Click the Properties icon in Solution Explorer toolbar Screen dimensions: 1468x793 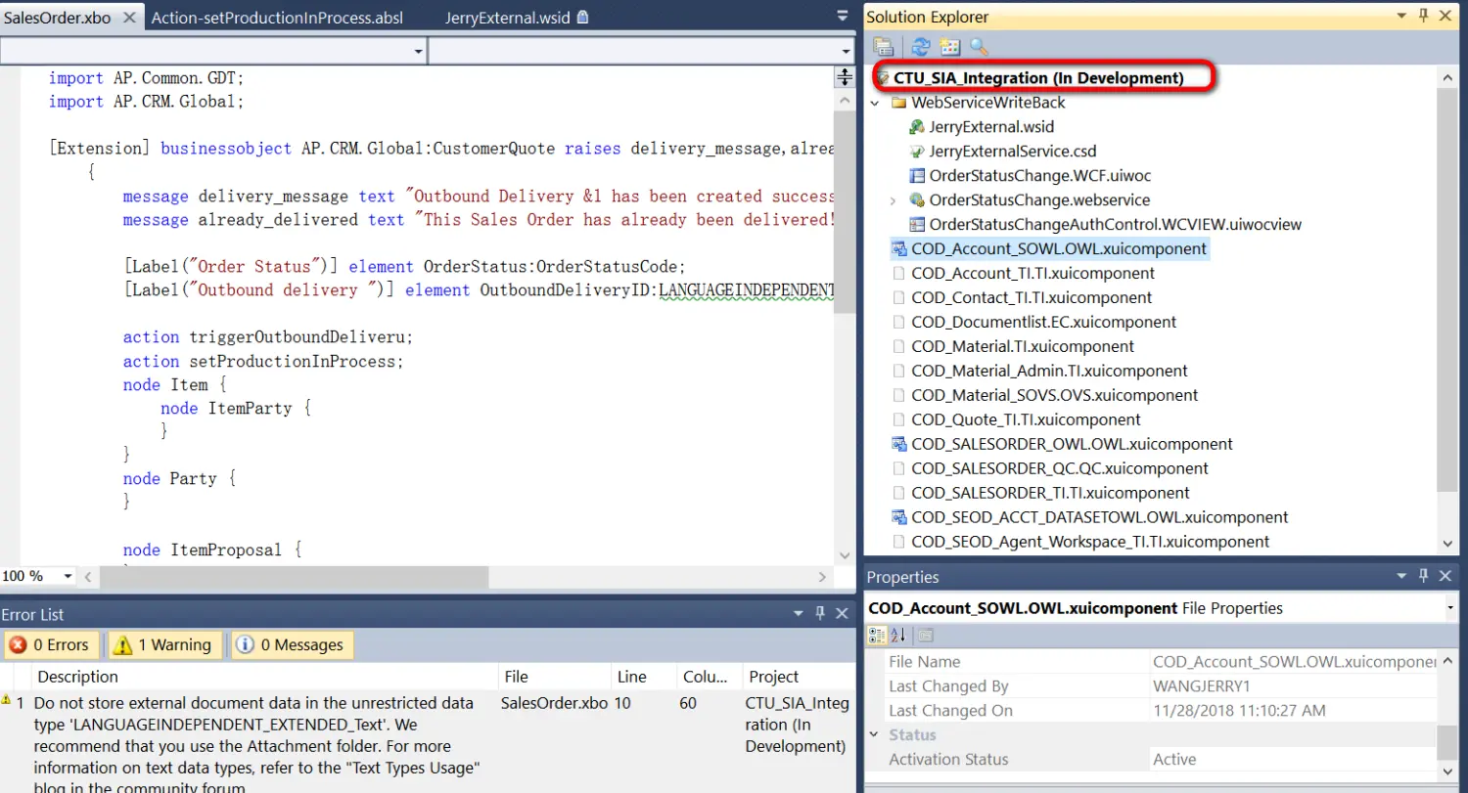point(884,46)
